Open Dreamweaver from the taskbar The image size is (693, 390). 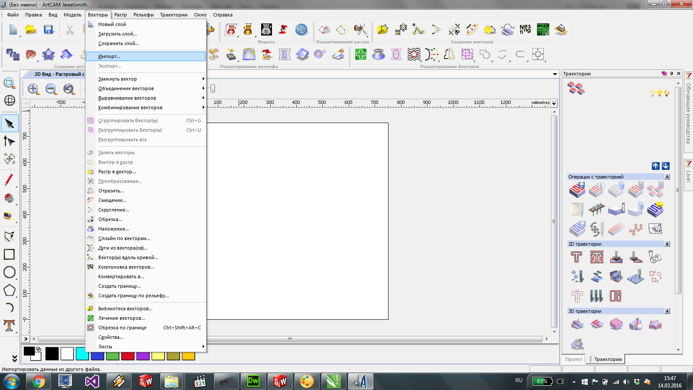click(253, 381)
